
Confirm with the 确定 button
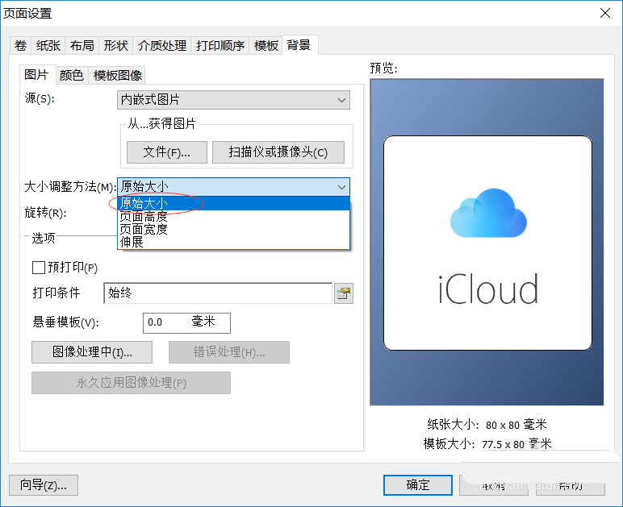click(418, 485)
